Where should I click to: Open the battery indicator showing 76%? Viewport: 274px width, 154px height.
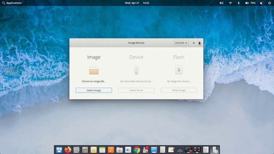point(250,3)
